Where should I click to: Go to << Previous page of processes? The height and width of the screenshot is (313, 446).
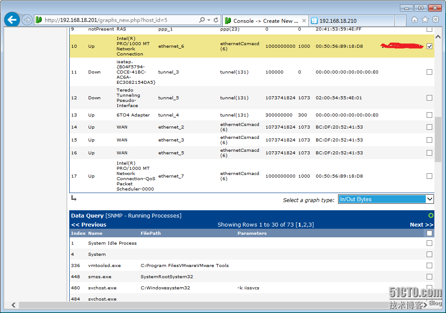pyautogui.click(x=89, y=224)
